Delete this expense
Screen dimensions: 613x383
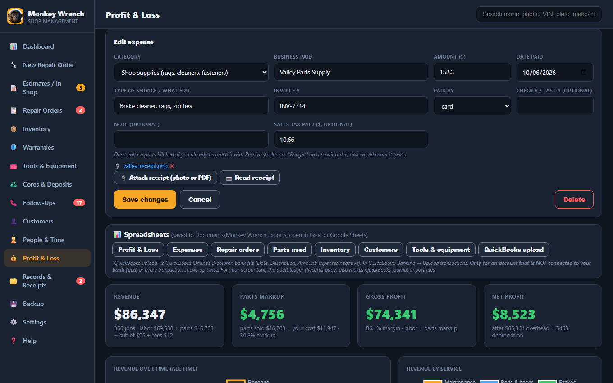click(574, 200)
